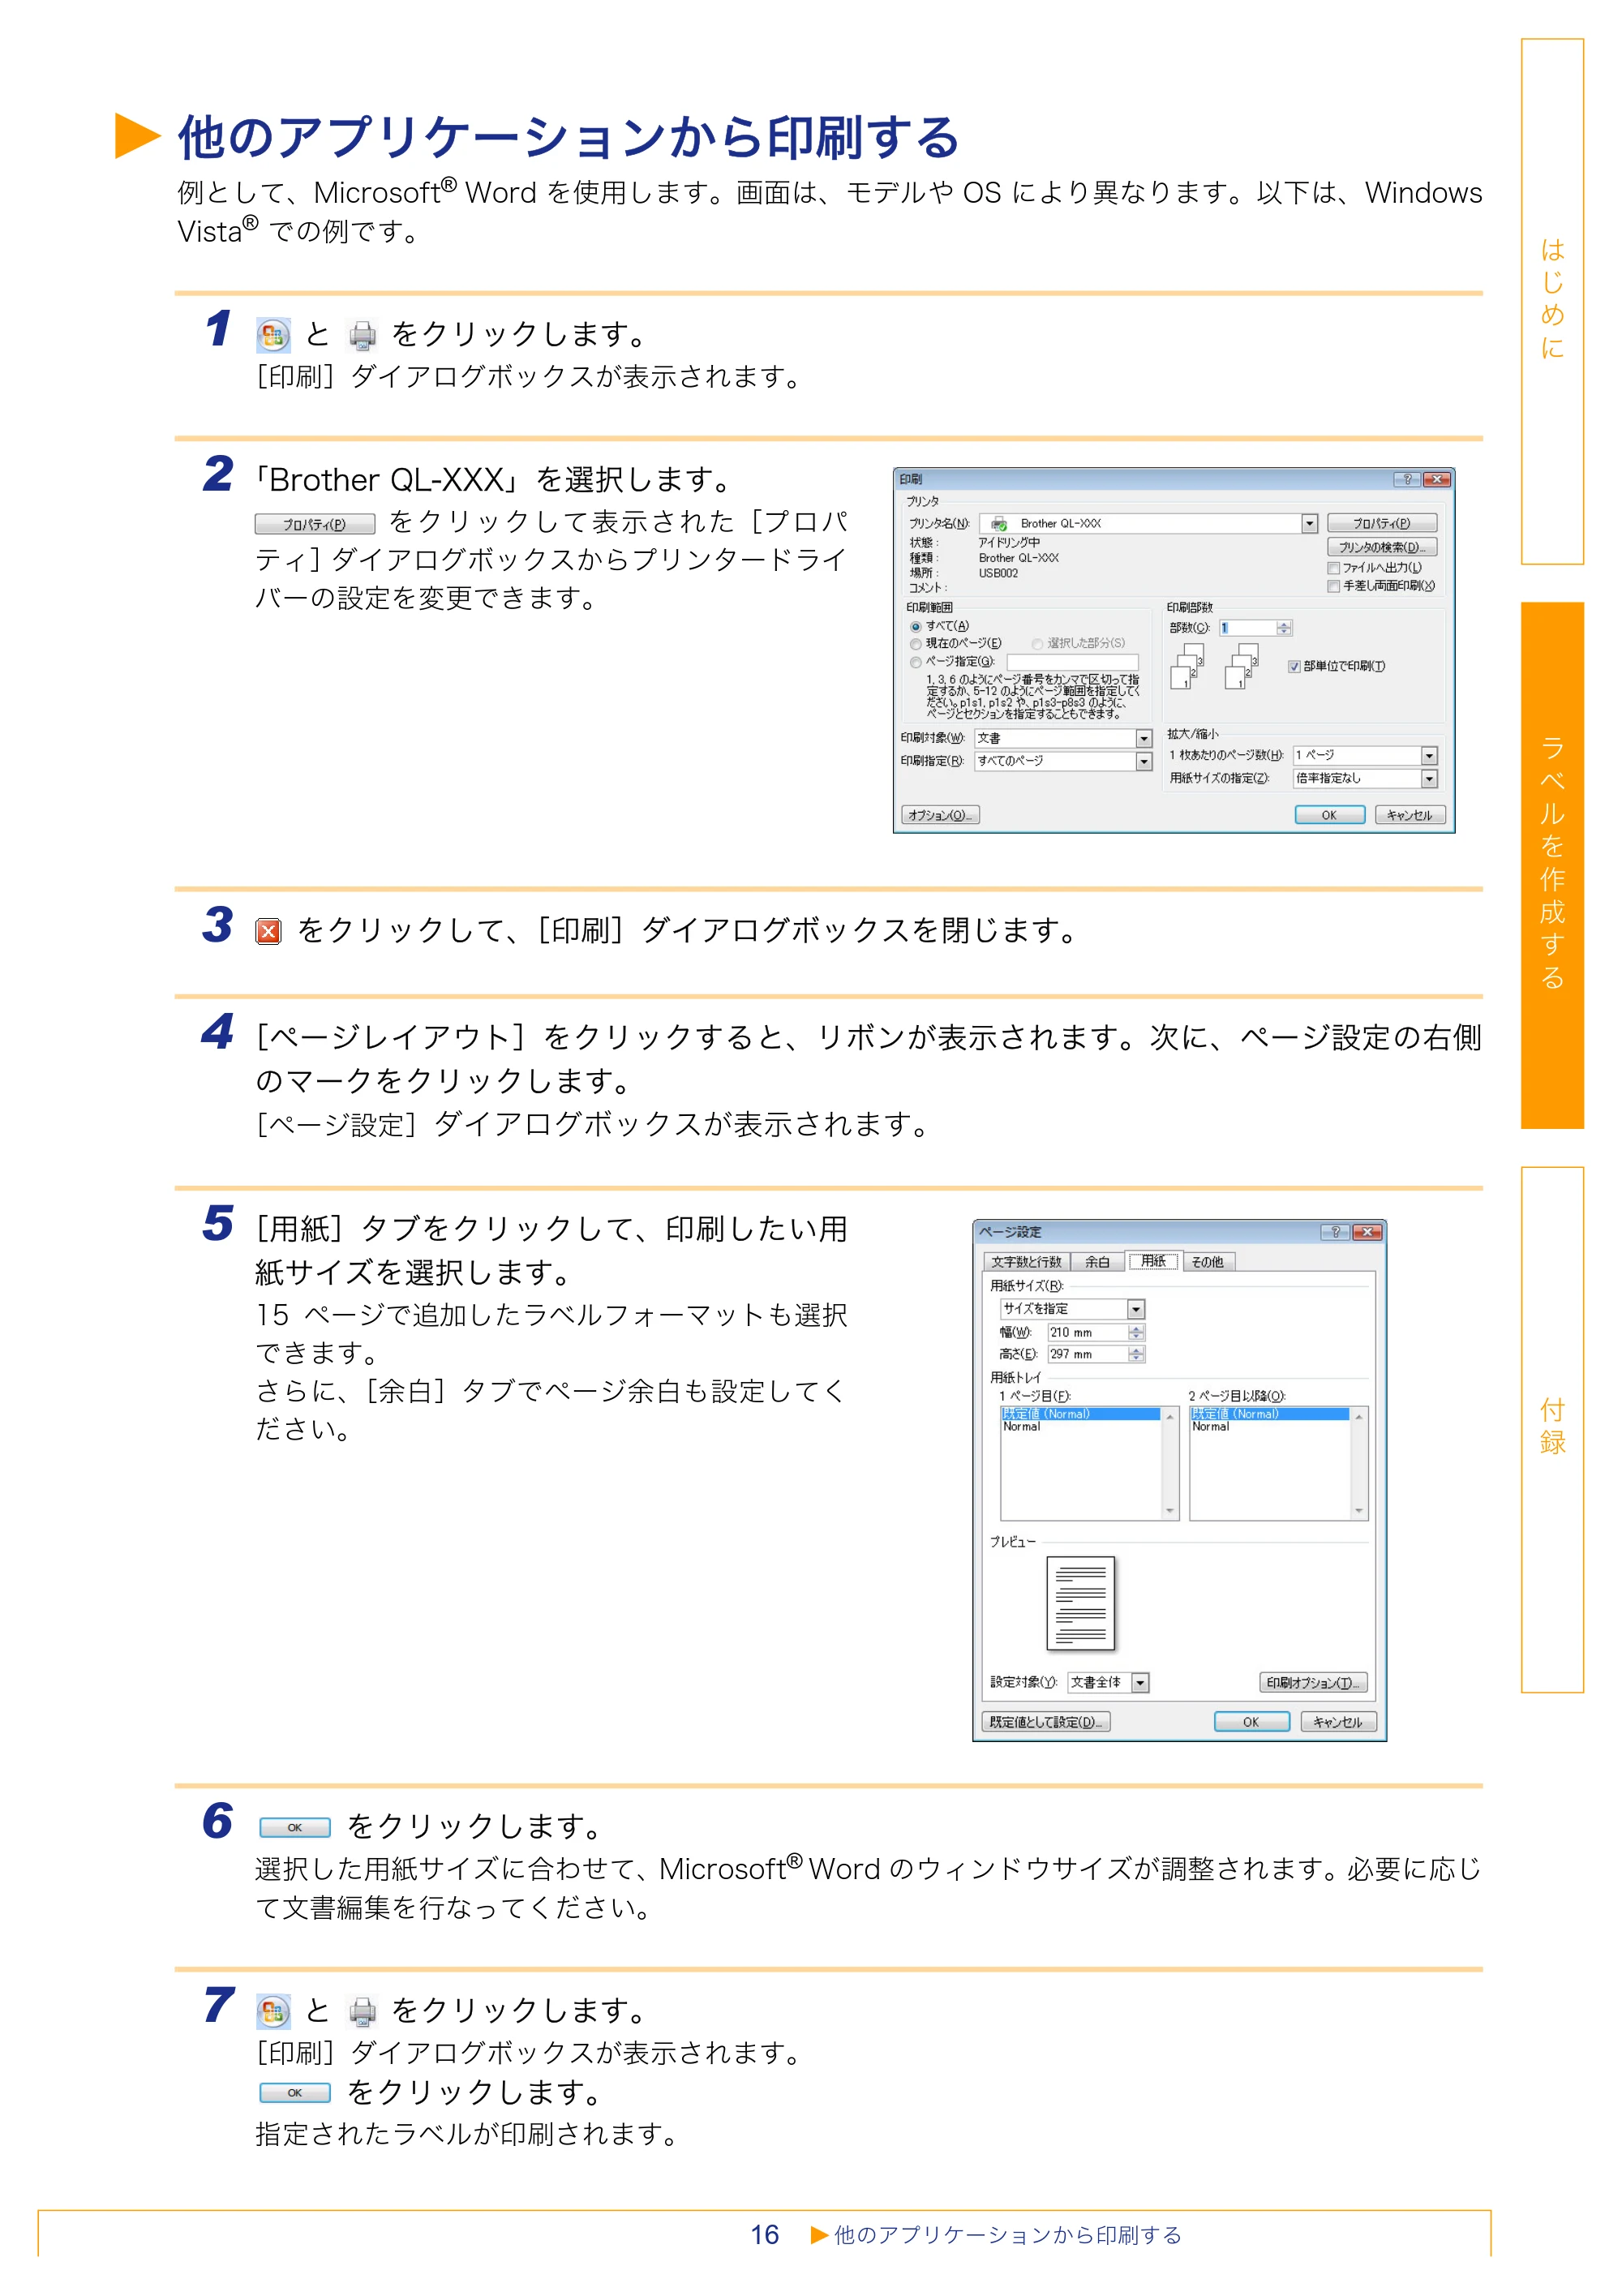Click the オプション(O) button
Viewport: 1622px width, 2296px height.
940,815
